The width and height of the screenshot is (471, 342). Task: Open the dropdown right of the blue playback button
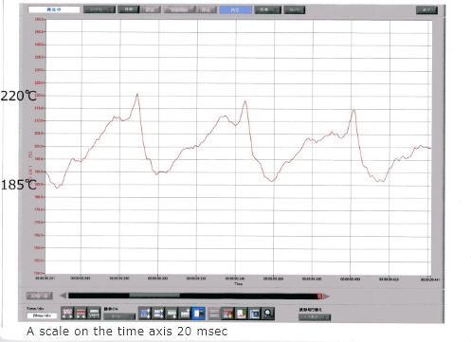point(268,9)
